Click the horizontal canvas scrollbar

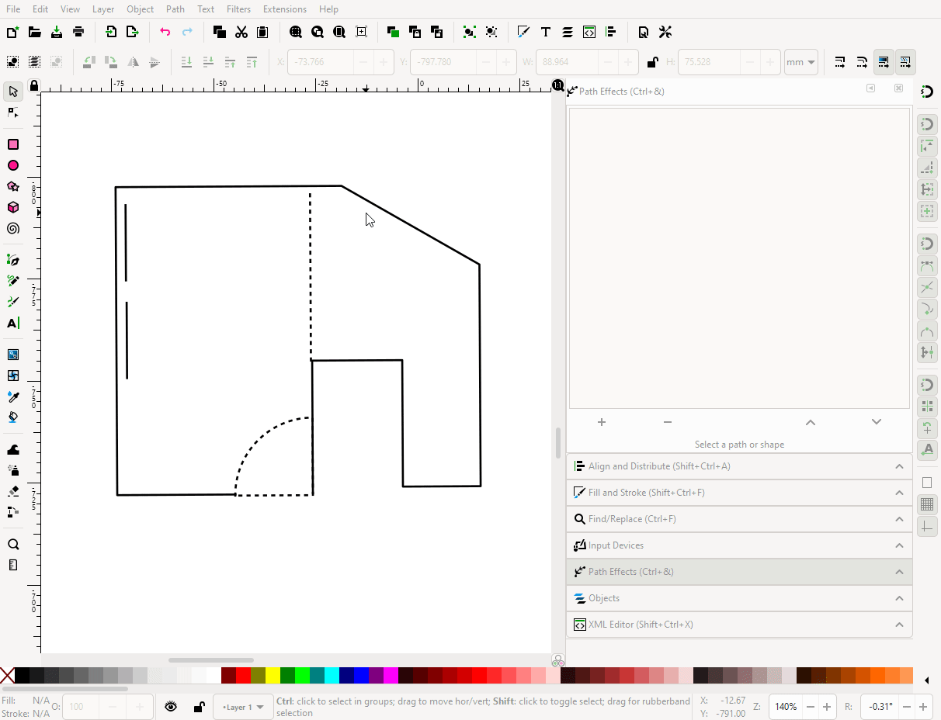tap(210, 660)
